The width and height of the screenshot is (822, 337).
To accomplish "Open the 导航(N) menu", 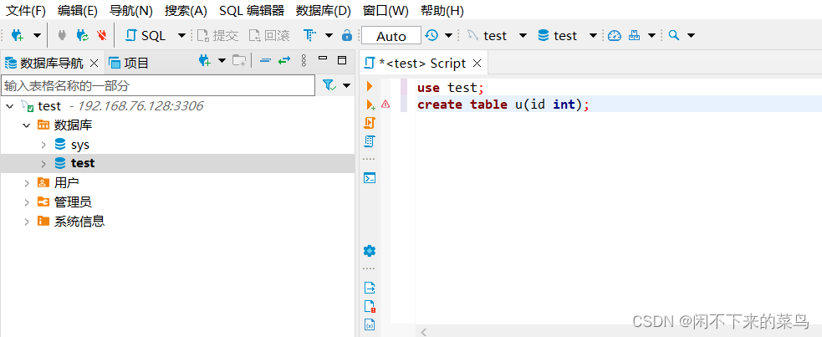I will tap(131, 11).
